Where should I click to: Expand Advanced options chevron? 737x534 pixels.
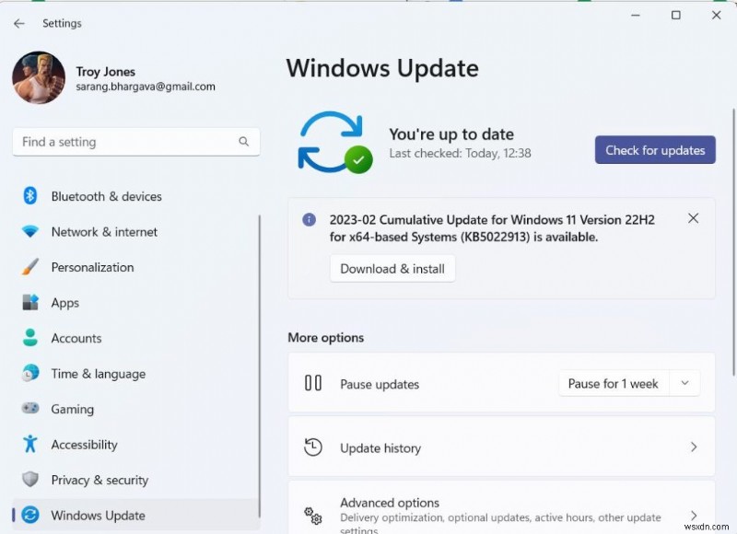(694, 516)
